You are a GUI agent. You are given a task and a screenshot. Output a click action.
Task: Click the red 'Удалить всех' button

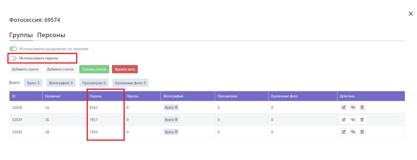pyautogui.click(x=125, y=69)
